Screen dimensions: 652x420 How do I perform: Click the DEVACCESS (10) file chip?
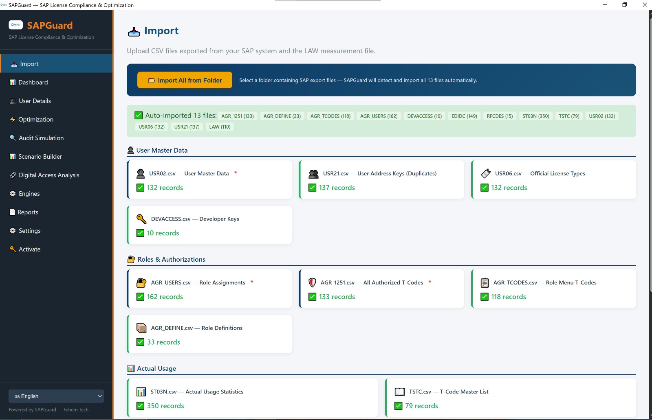(425, 116)
